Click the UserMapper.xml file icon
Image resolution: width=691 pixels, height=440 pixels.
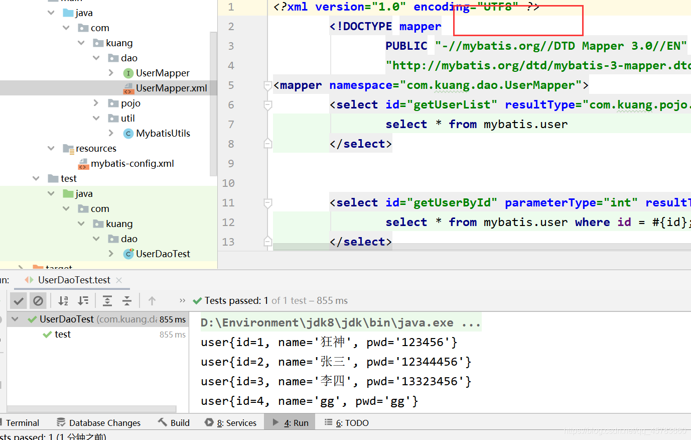coord(128,88)
